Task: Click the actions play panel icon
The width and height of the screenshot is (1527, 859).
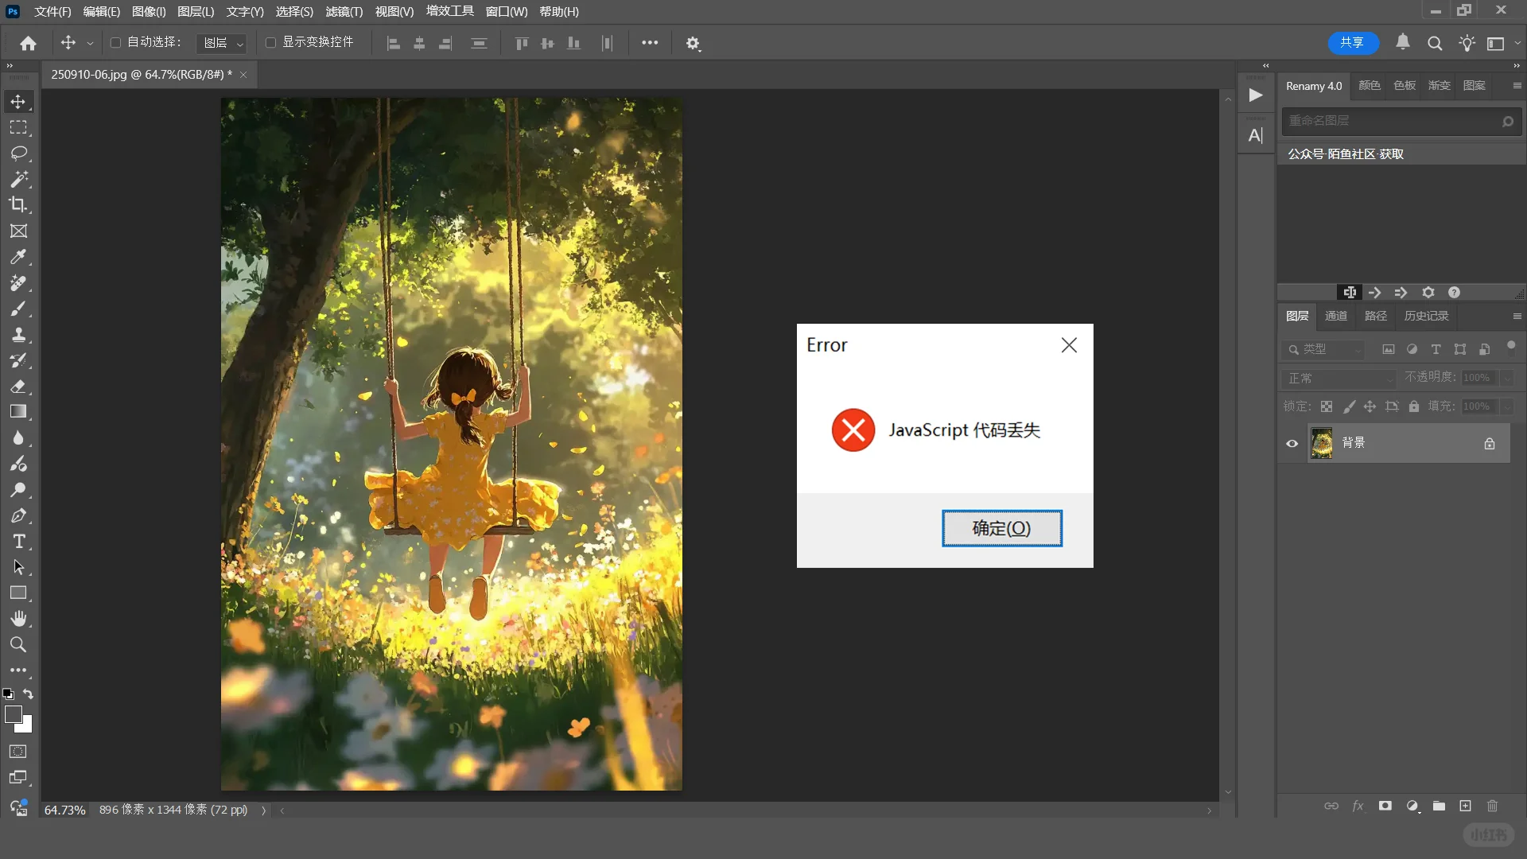Action: pyautogui.click(x=1255, y=95)
